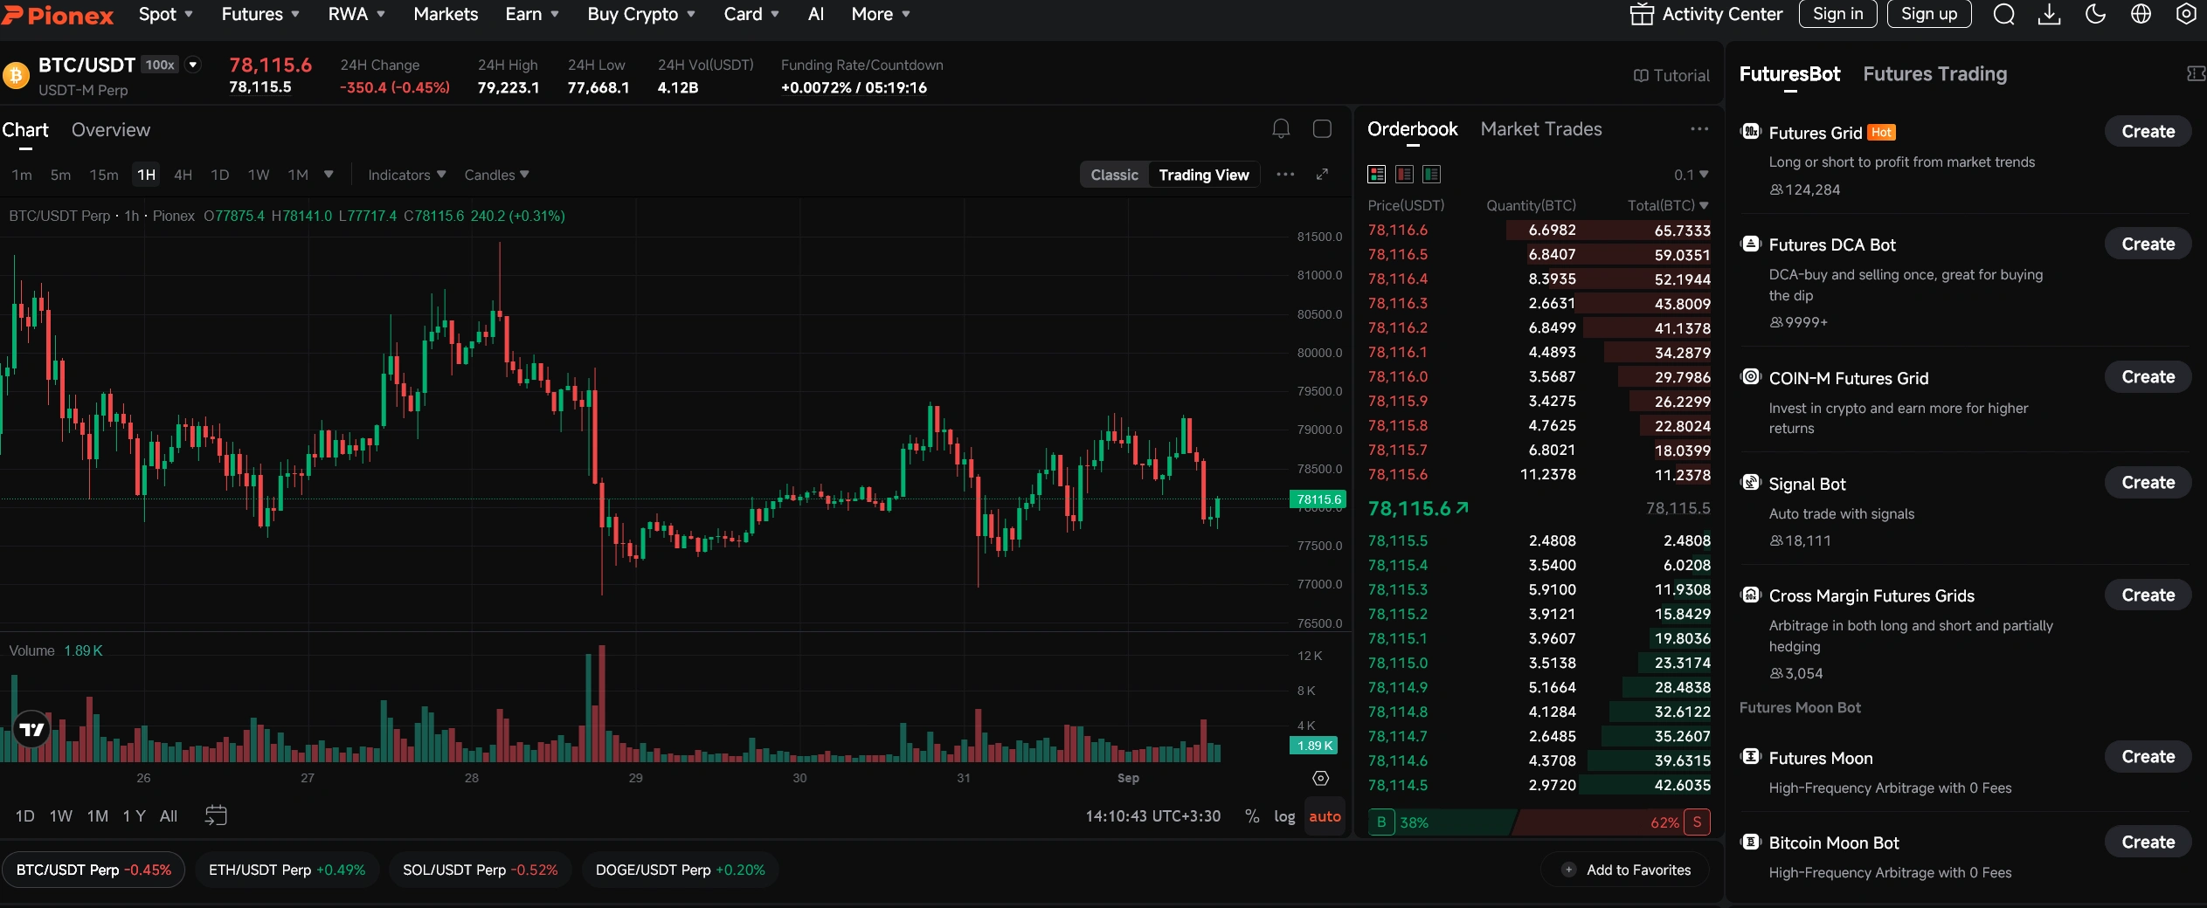Expand the RWA menu
2207x908 pixels.
click(x=356, y=14)
